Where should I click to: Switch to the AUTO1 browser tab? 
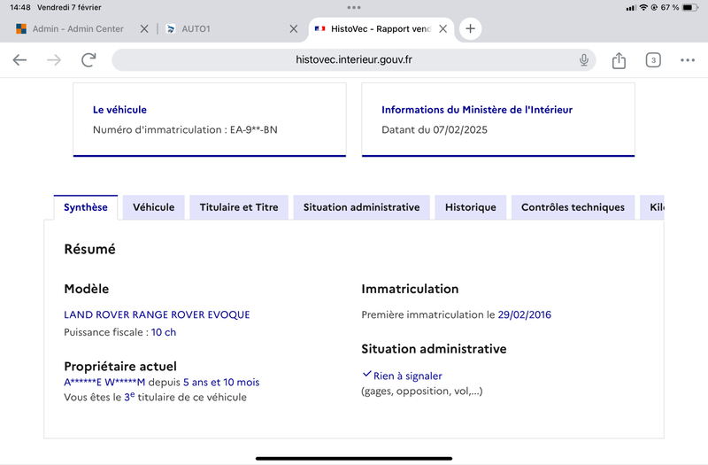pos(196,29)
